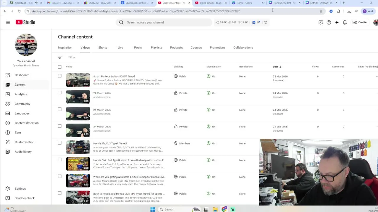378x212 pixels.
Task: Switch to the Inspiration tab
Action: point(65,47)
